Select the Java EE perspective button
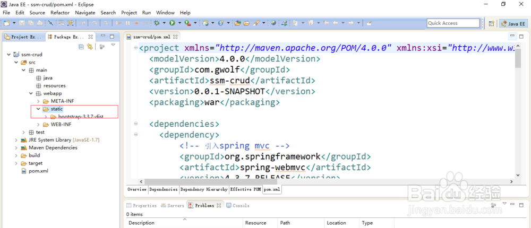Image resolution: width=531 pixels, height=228 pixels. click(513, 23)
